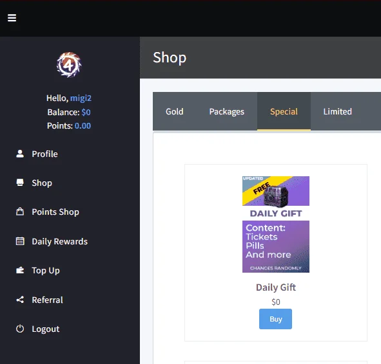The image size is (381, 364).
Task: Click the Points Shop bag icon
Action: pos(20,212)
